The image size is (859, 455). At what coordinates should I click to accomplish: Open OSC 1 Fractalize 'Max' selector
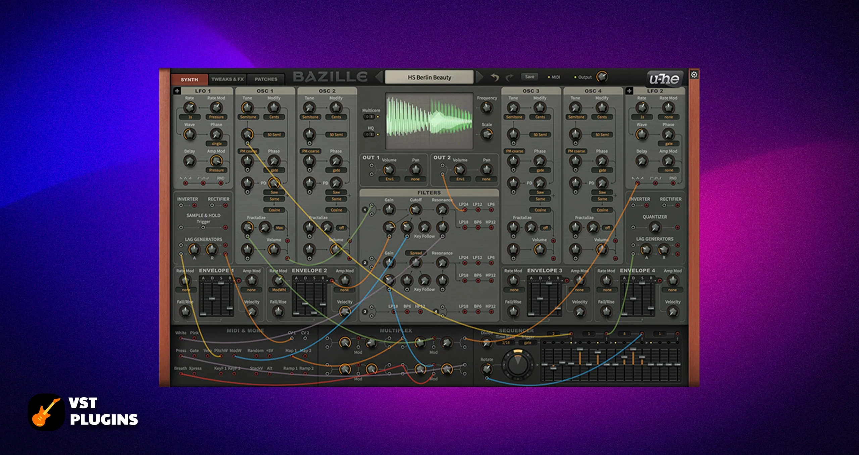pyautogui.click(x=279, y=228)
